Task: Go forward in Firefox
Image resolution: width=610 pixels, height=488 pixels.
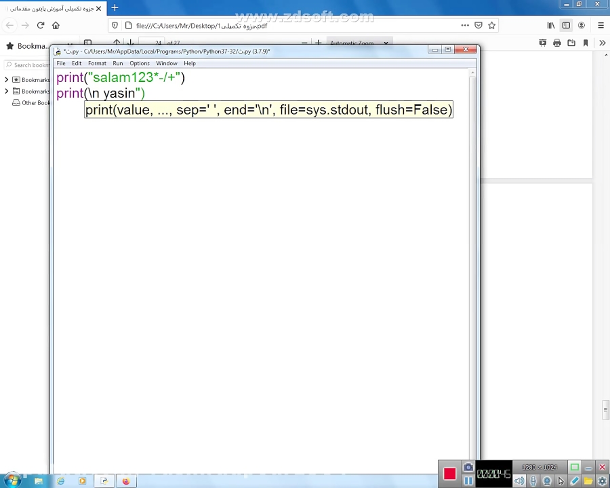Action: click(x=25, y=25)
